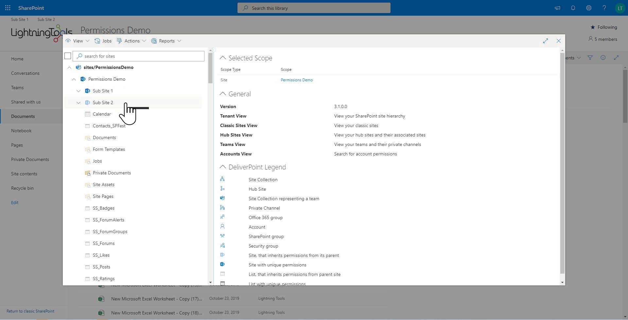The image size is (628, 320).
Task: Select Private Documents in the site tree
Action: pos(112,173)
